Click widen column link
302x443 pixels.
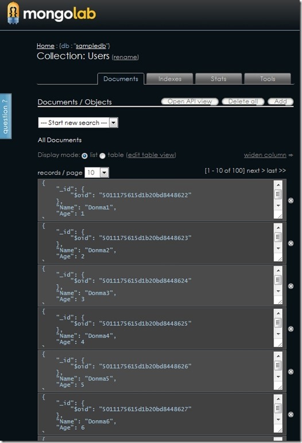[x=265, y=155]
